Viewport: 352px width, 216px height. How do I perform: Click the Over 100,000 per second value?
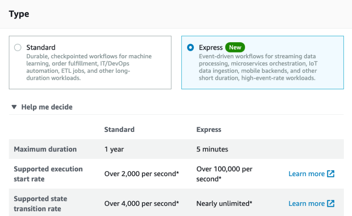pos(224,174)
